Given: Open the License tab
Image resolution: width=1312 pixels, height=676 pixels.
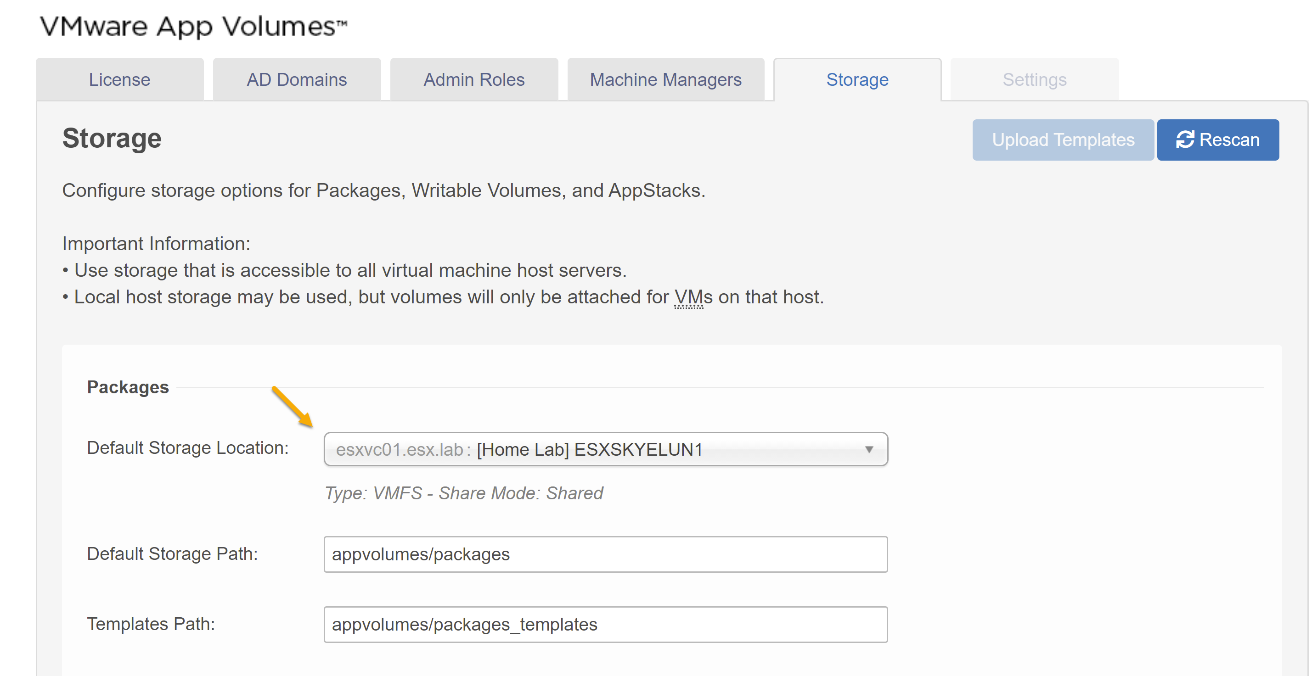Looking at the screenshot, I should tap(120, 79).
